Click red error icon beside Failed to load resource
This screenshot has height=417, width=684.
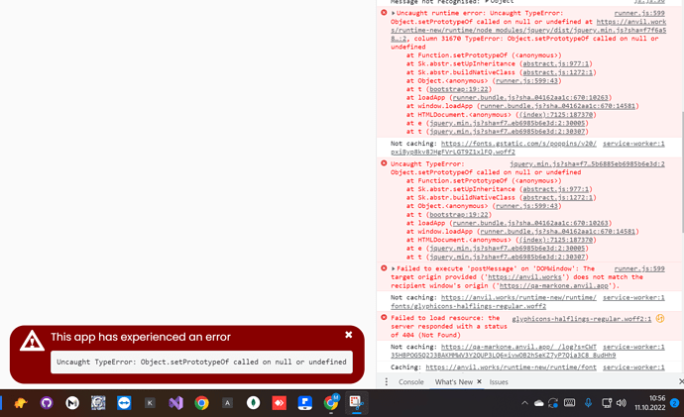(x=384, y=318)
